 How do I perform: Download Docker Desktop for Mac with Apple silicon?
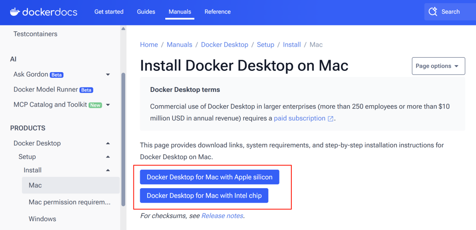pyautogui.click(x=209, y=177)
